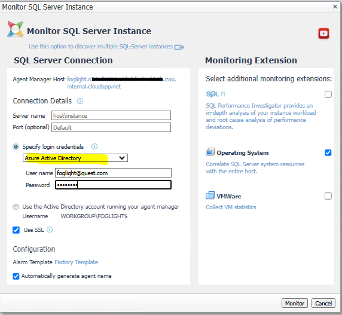This screenshot has width=342, height=315.
Task: Click the Server name input field
Action: 111,115
